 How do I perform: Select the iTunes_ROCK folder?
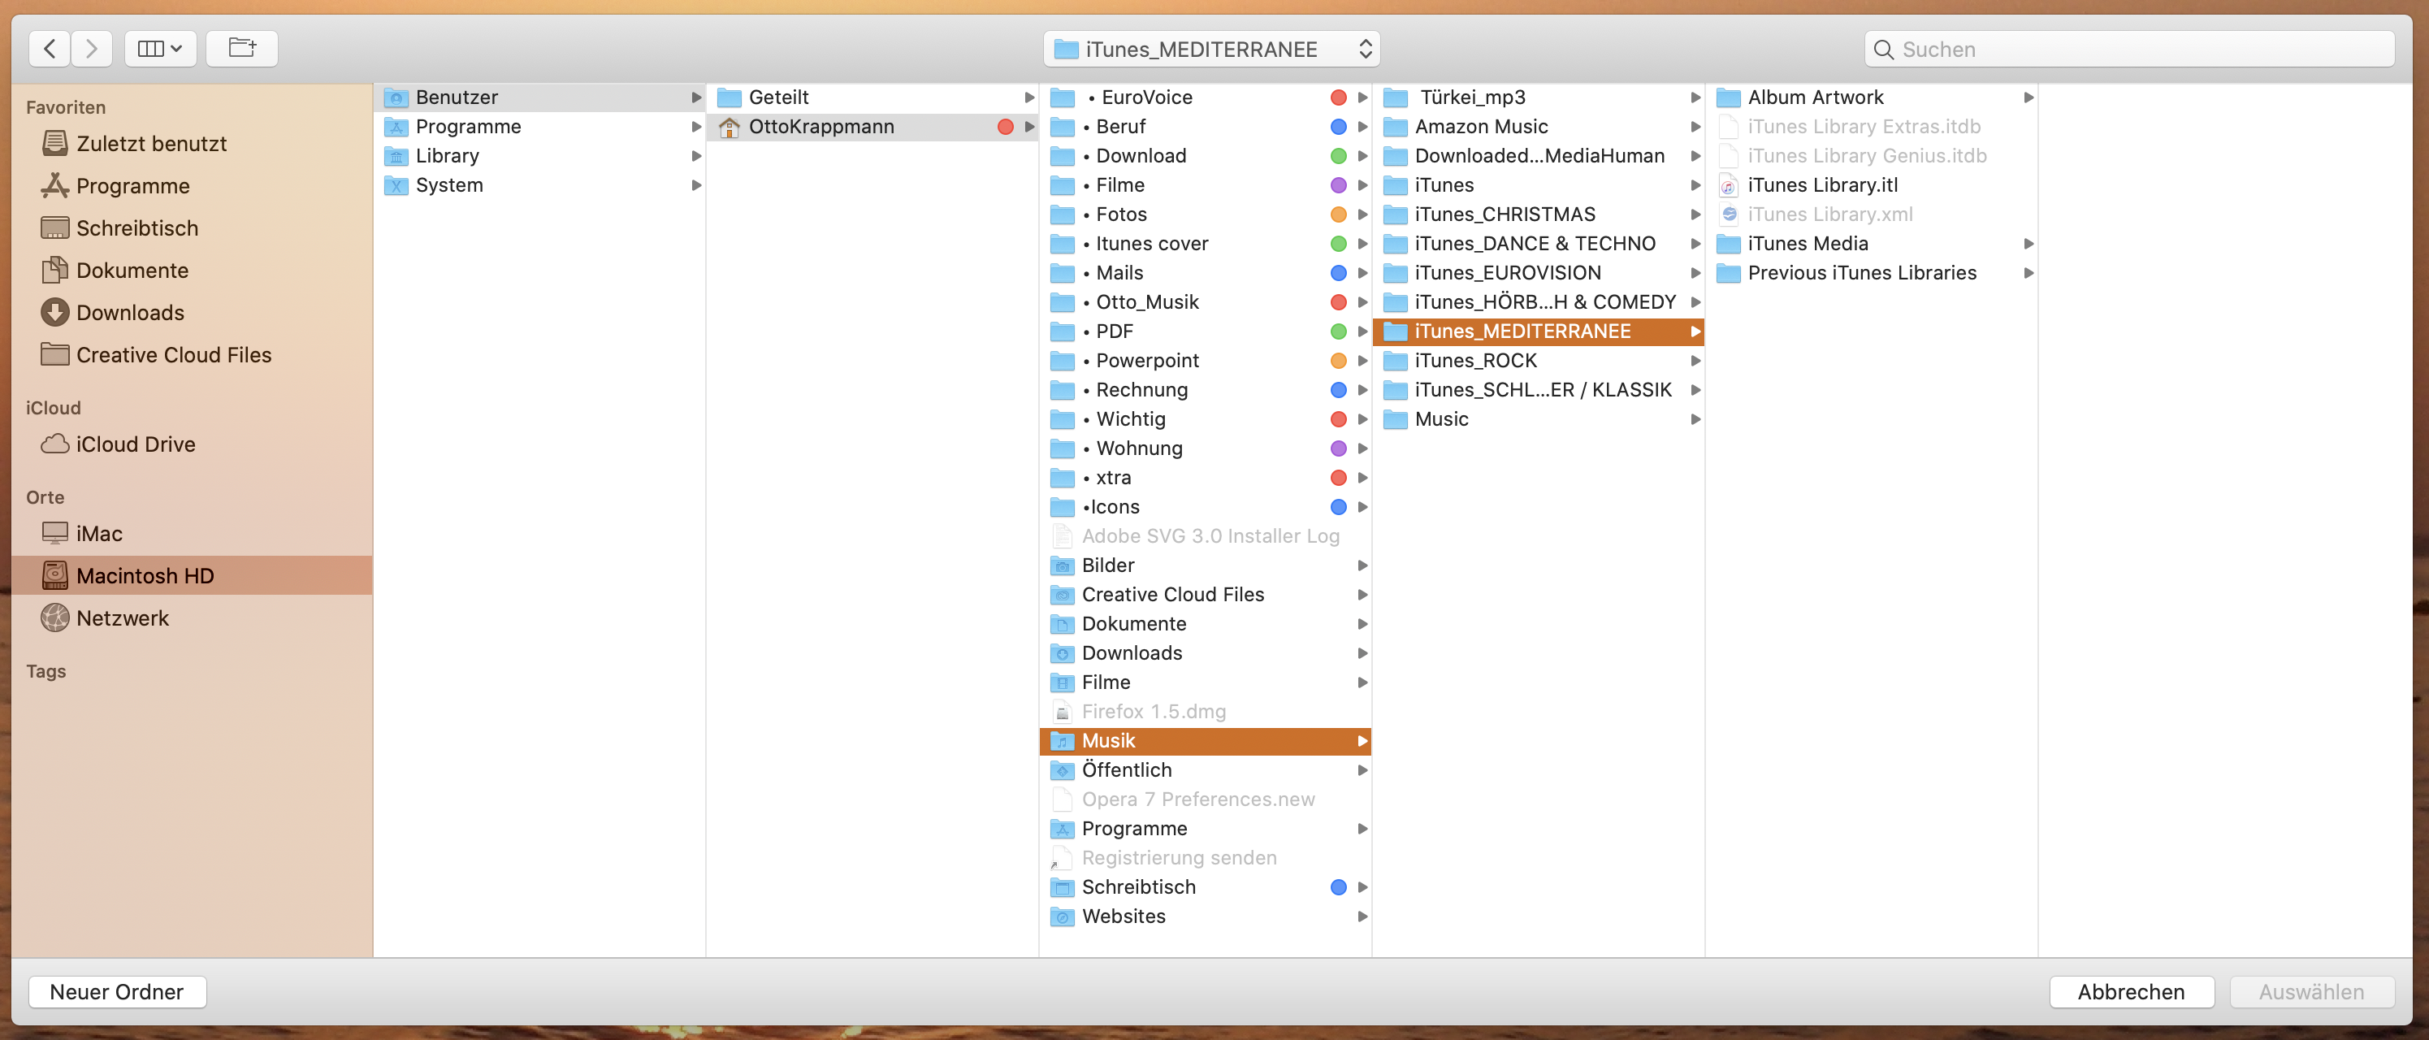pyautogui.click(x=1474, y=360)
